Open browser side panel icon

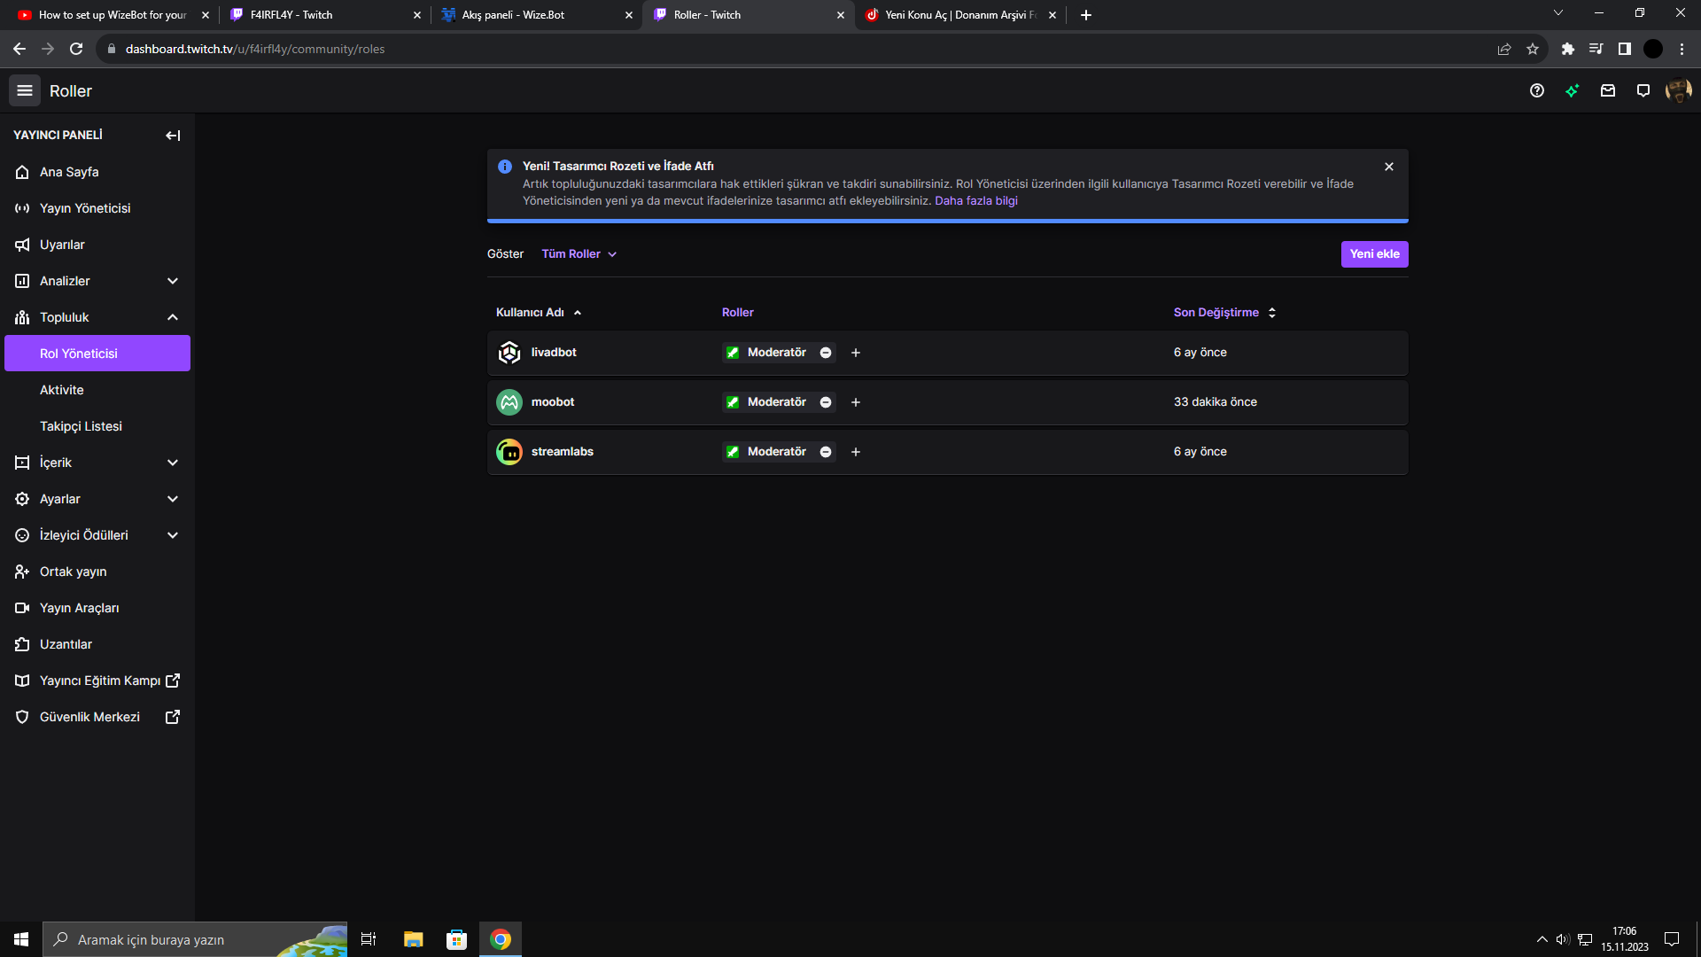(1625, 49)
